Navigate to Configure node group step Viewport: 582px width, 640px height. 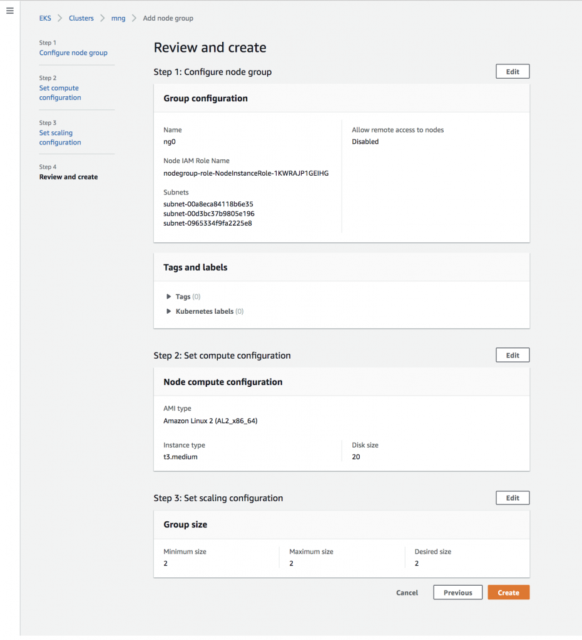(x=73, y=53)
